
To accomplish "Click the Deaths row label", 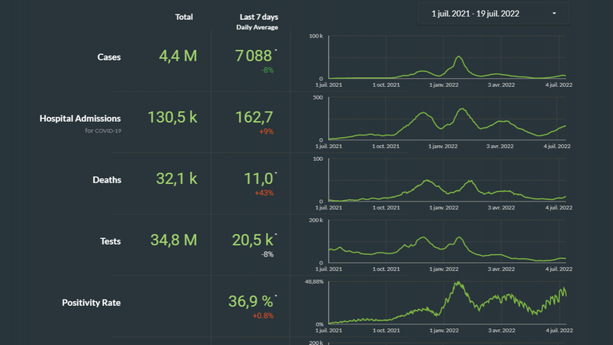I will coord(107,179).
